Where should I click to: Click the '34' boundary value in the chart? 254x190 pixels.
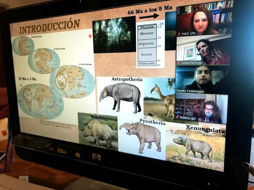pyautogui.click(x=159, y=46)
